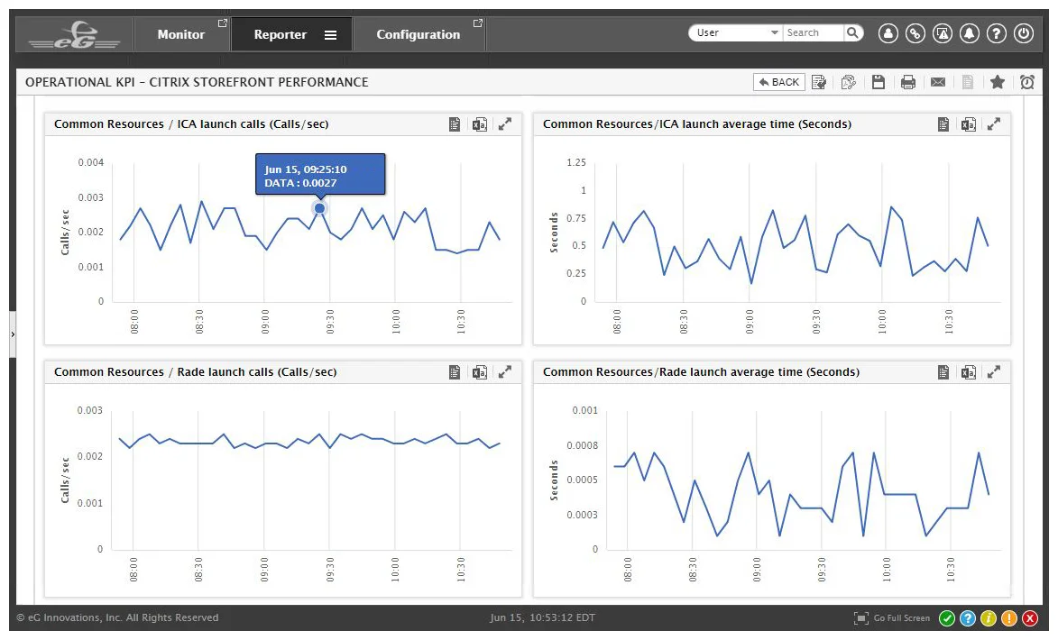Viewport: 1058px width, 640px height.
Task: Click the red X status icon
Action: [x=1030, y=618]
